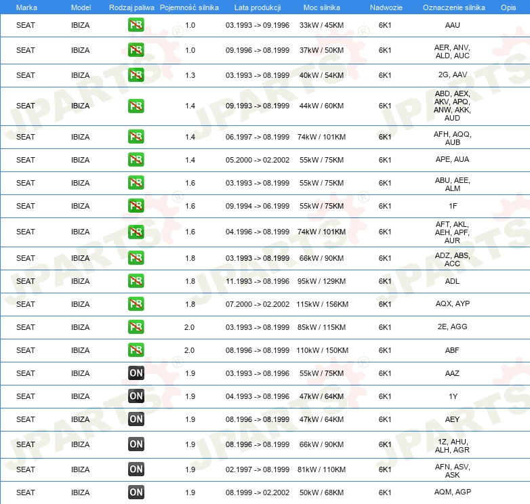Click the Oznaczenie silnika column header
530x504 pixels.
click(453, 7)
